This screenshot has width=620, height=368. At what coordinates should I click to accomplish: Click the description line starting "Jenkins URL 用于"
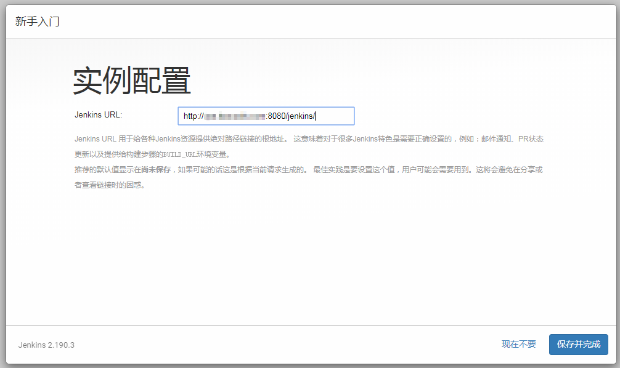(x=179, y=139)
